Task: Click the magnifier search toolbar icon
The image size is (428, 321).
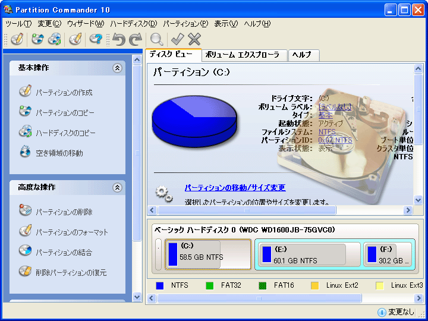Action: [x=157, y=39]
